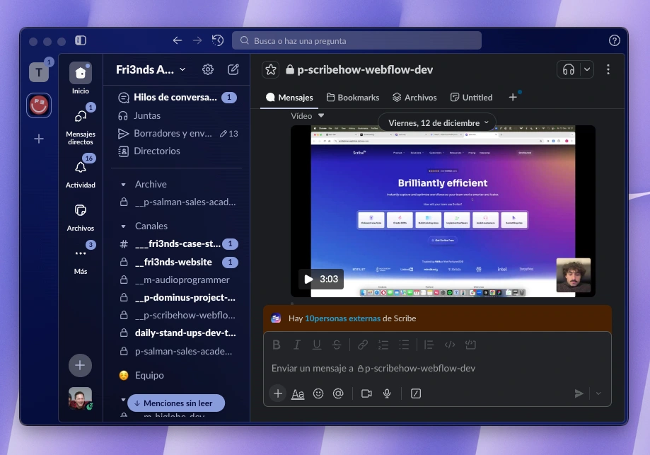Switch to the Bookmarks tab

click(x=353, y=98)
